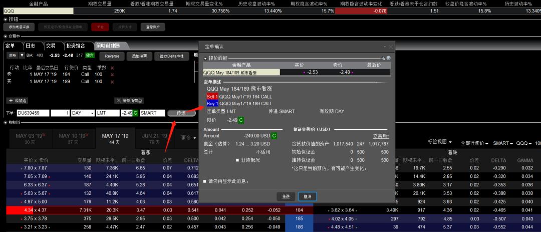Image resolution: width=541 pixels, height=232 pixels.
Task: Toggle the 业绩概况 checkbox
Action: (x=237, y=160)
